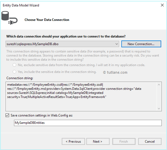Screen dimensions: 167x150
Task: Click the database plug connection icon
Action: click(x=9, y=18)
